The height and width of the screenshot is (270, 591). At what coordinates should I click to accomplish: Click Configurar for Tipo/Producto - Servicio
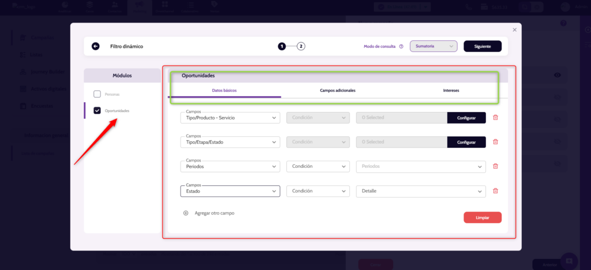tap(466, 118)
